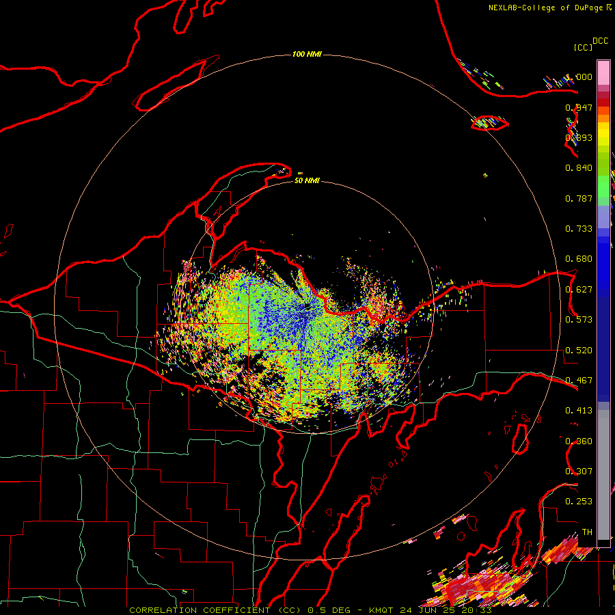Click the 100 NMI range ring label

pos(307,54)
